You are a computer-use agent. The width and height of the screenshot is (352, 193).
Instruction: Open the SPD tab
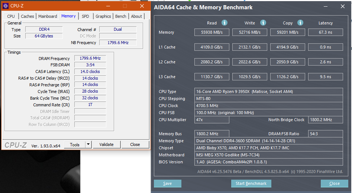pos(85,16)
